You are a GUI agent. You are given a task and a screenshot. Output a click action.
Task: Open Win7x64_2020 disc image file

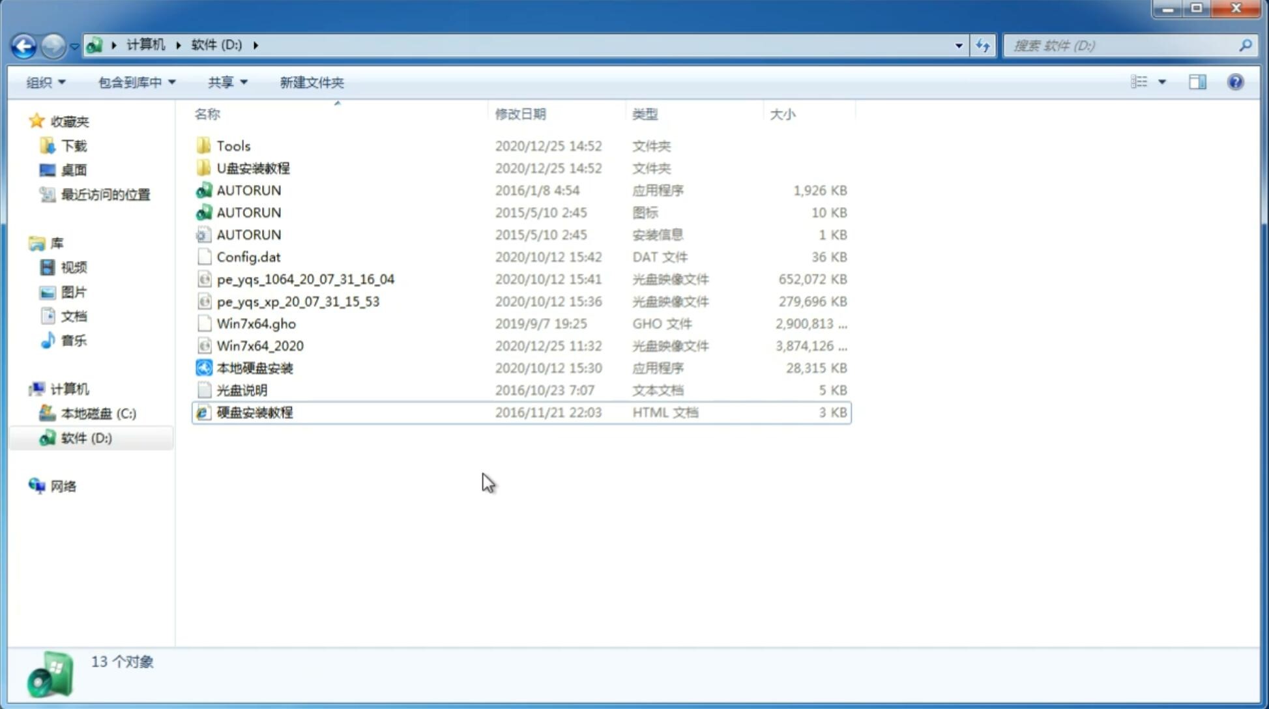259,346
